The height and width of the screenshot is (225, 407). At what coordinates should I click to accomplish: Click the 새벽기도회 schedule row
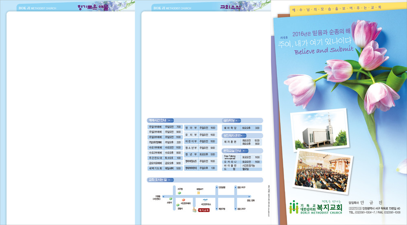[x=165, y=168]
